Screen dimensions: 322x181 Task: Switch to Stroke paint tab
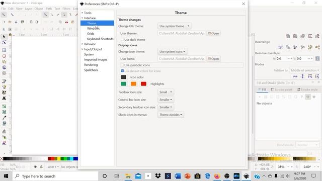282,89
